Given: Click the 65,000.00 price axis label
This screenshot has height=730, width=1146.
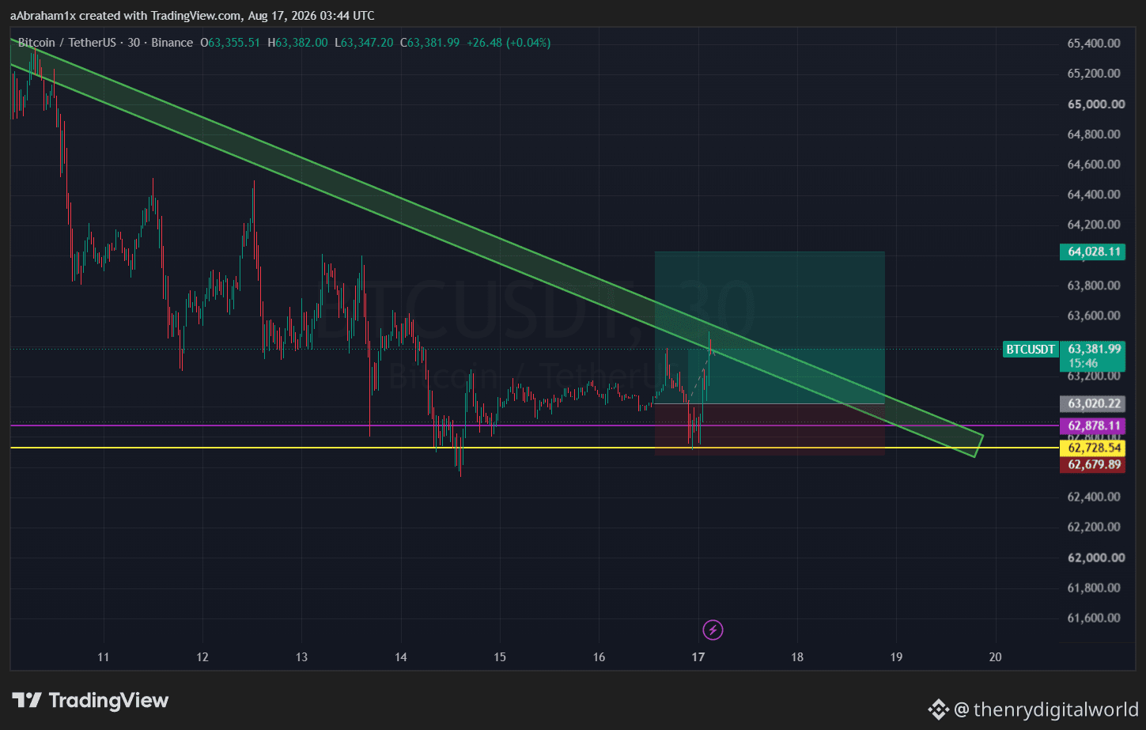Looking at the screenshot, I should 1096,104.
